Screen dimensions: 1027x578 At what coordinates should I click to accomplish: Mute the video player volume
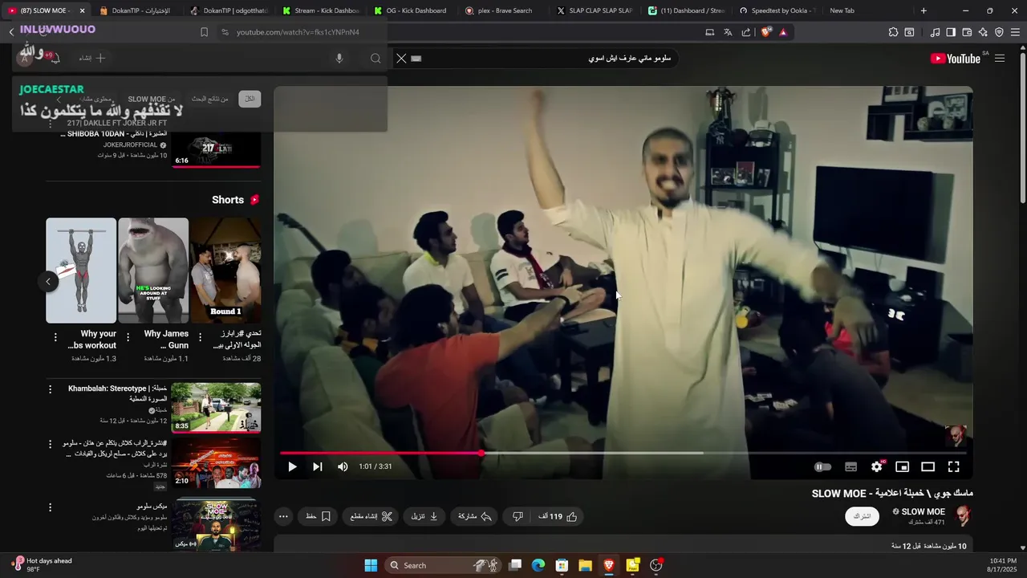point(343,466)
